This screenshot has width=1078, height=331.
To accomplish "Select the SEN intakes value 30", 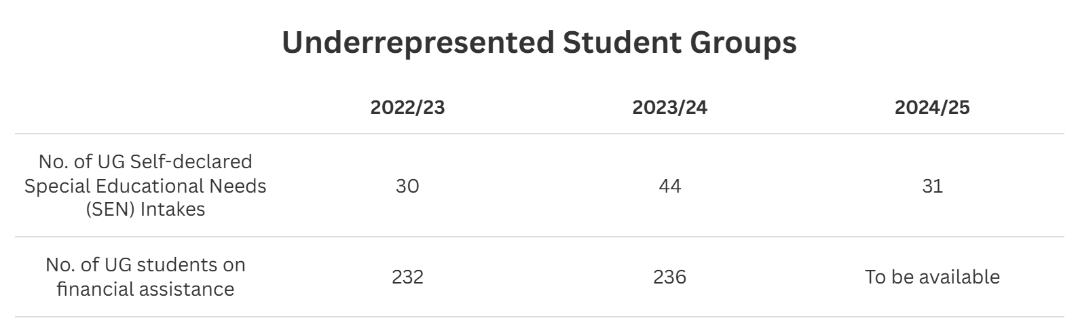I will (407, 186).
